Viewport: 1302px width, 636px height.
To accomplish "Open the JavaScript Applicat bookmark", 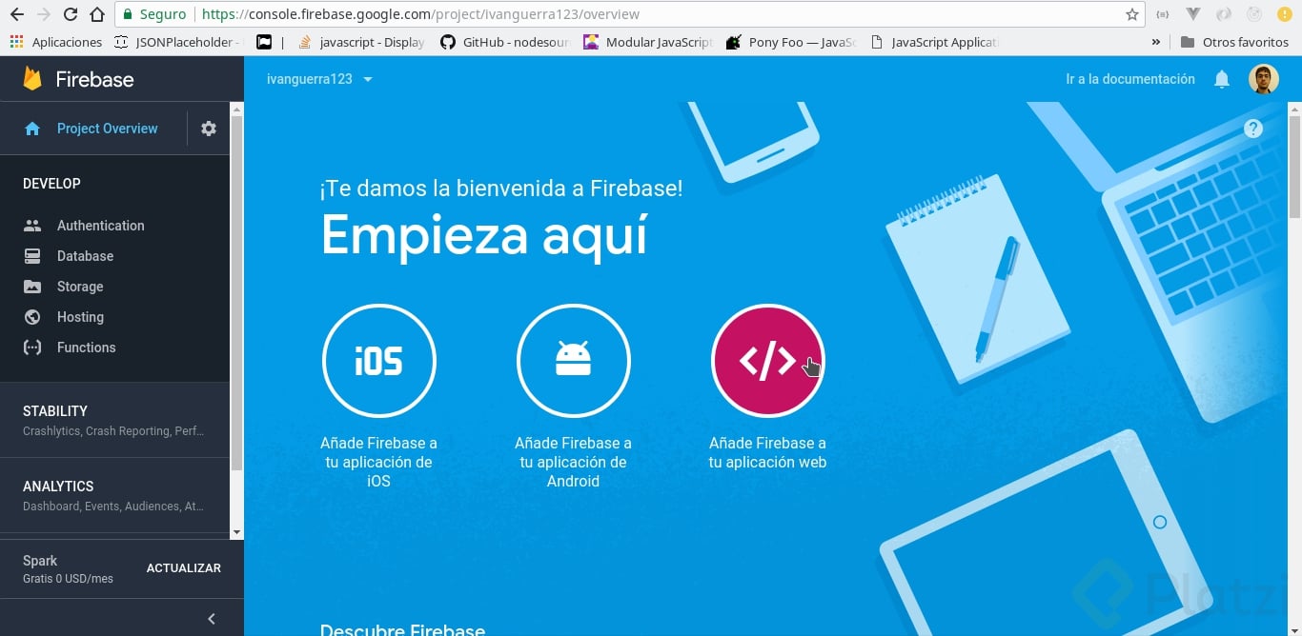I will tap(934, 42).
